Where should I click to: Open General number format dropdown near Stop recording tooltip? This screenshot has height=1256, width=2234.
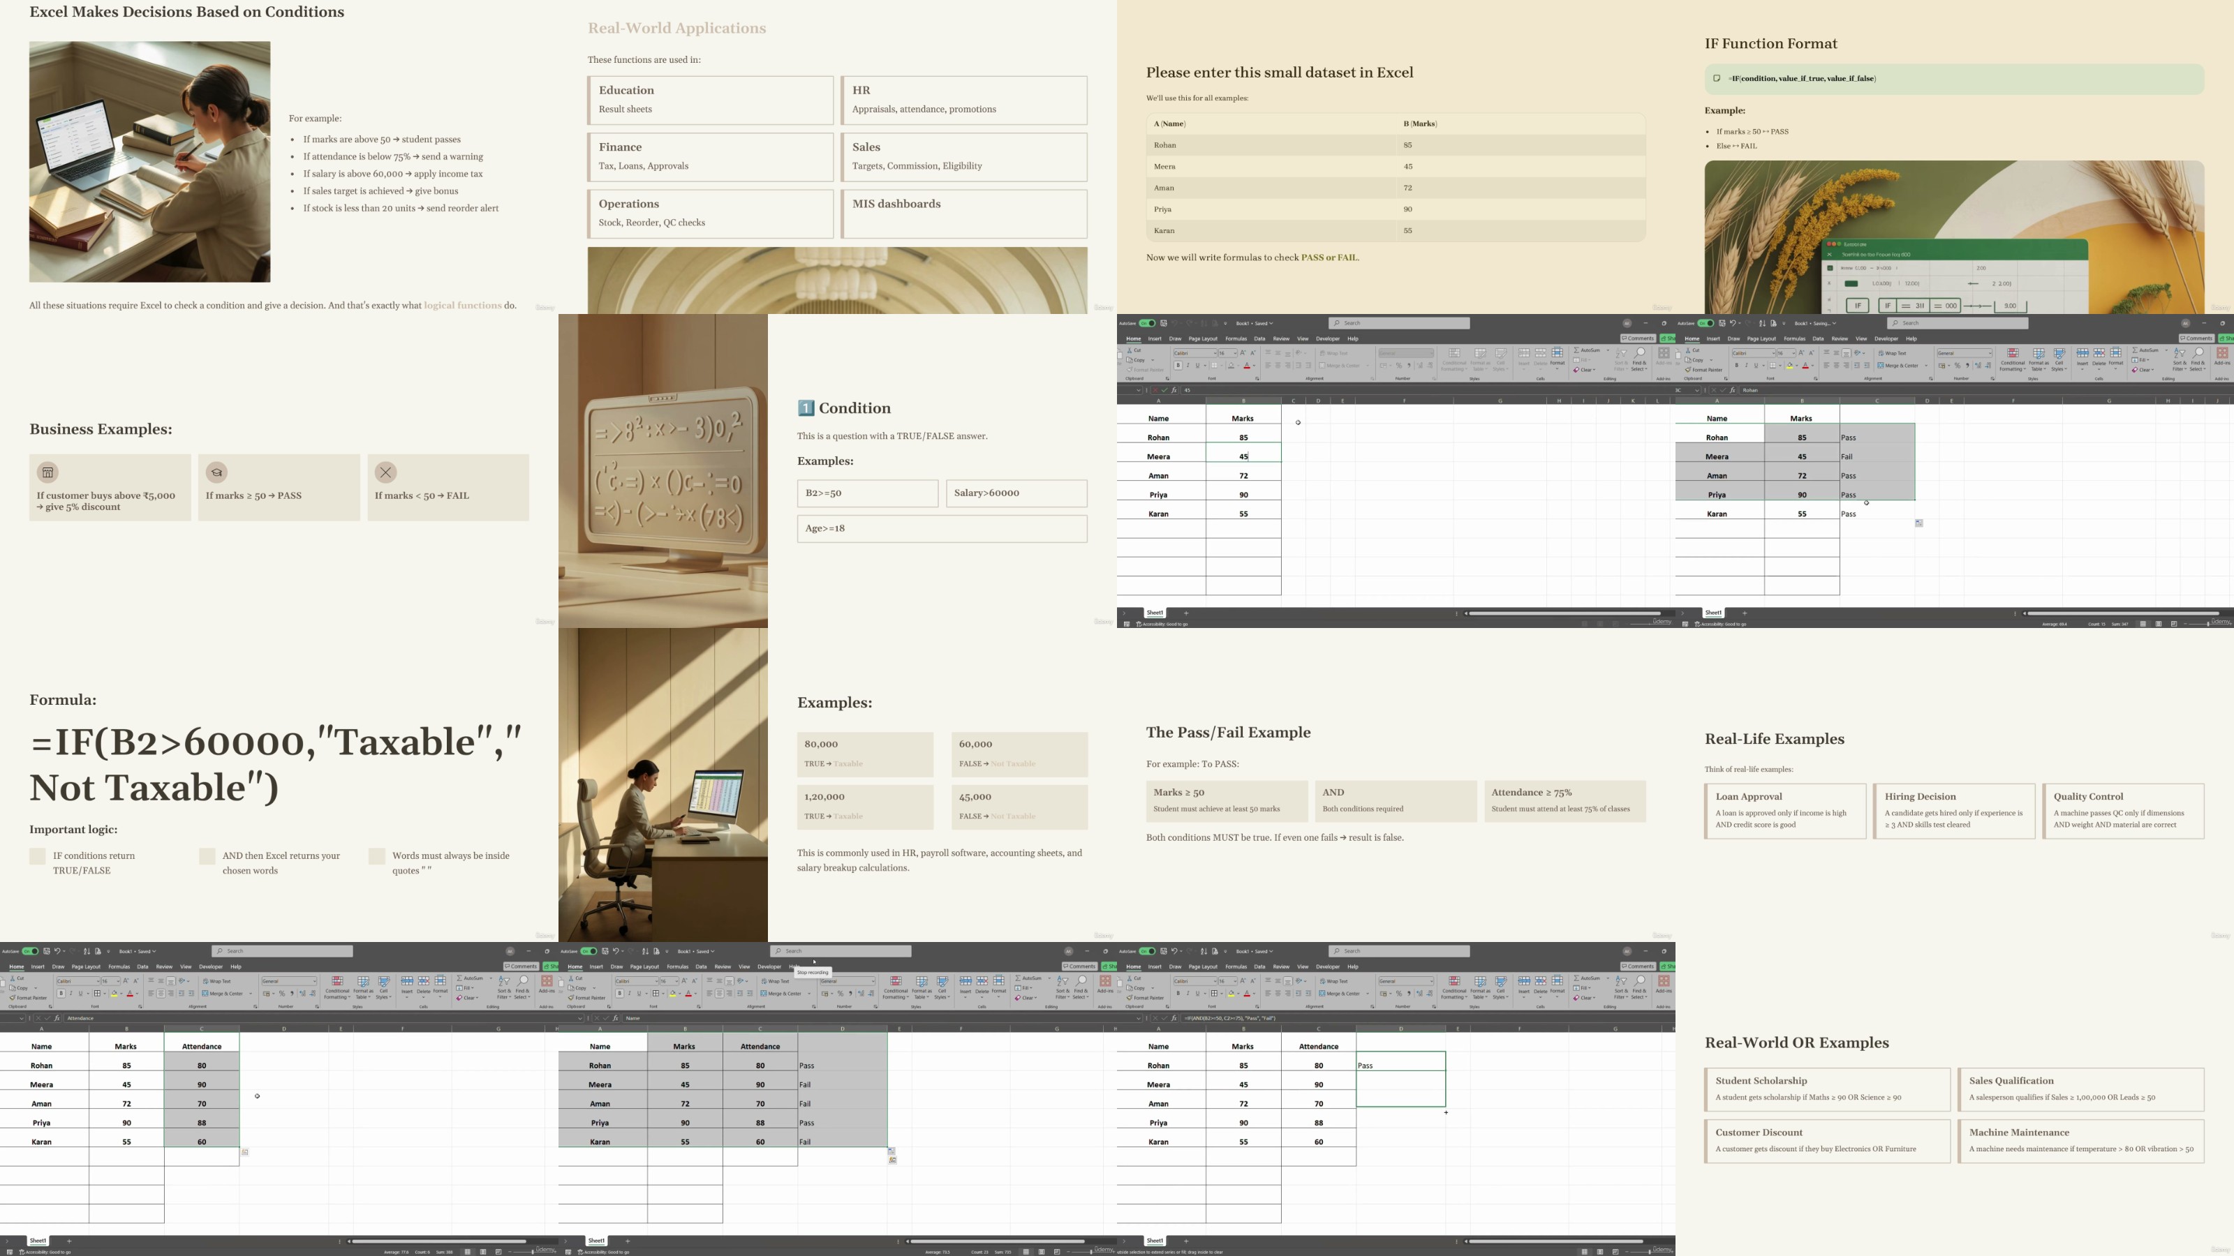coord(873,981)
